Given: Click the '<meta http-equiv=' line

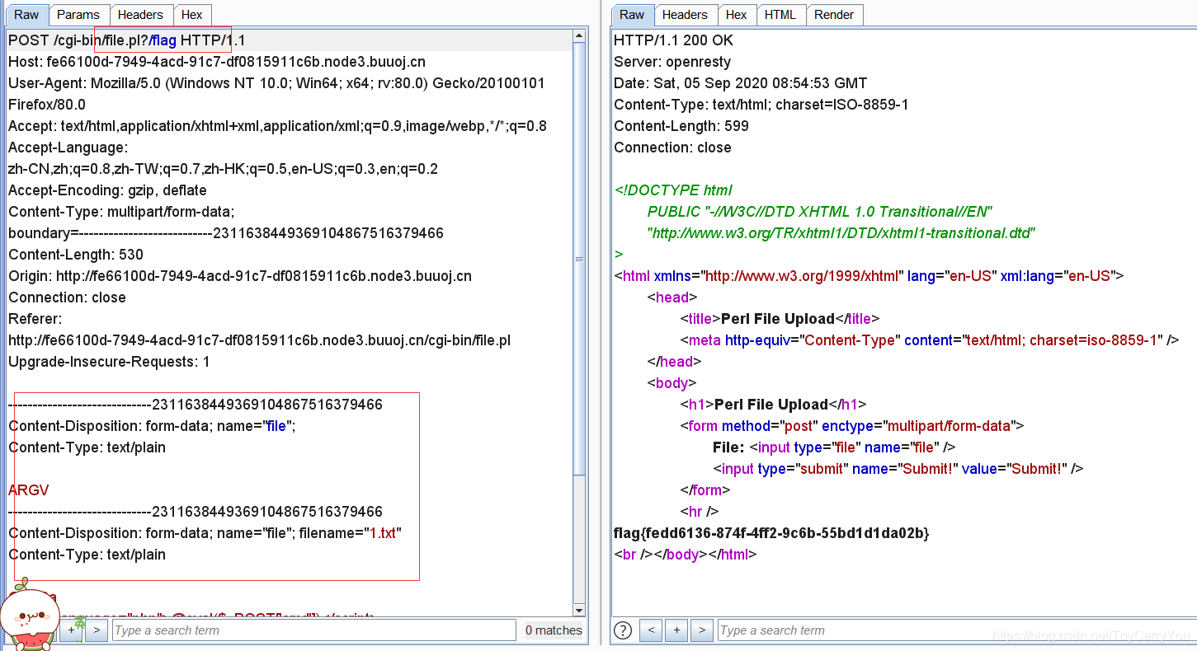Looking at the screenshot, I should point(930,340).
